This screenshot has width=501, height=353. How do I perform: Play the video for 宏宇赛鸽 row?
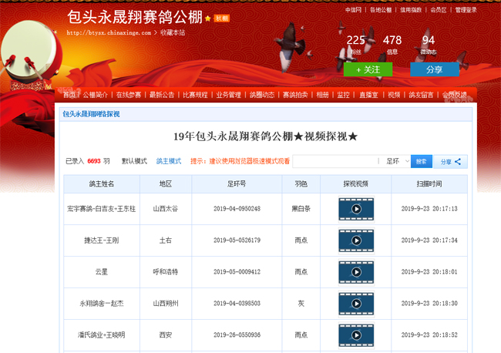356,209
